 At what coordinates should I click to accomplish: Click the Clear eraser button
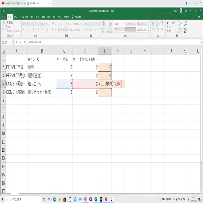[169, 31]
